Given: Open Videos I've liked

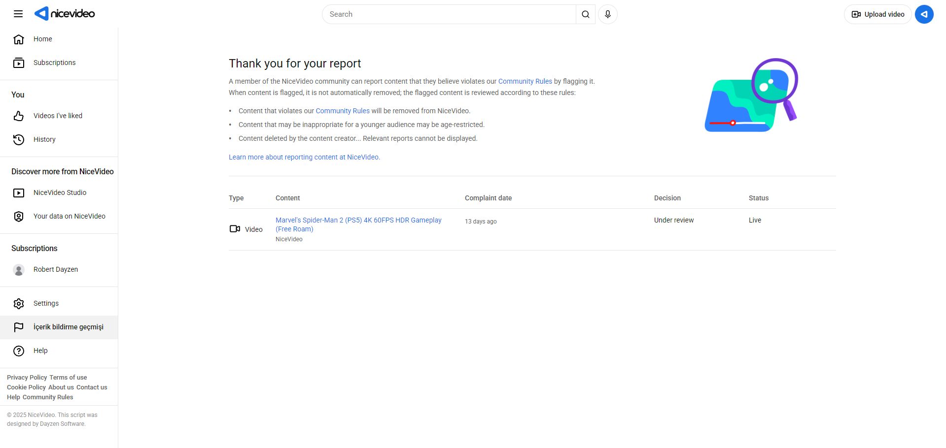Looking at the screenshot, I should tap(58, 116).
